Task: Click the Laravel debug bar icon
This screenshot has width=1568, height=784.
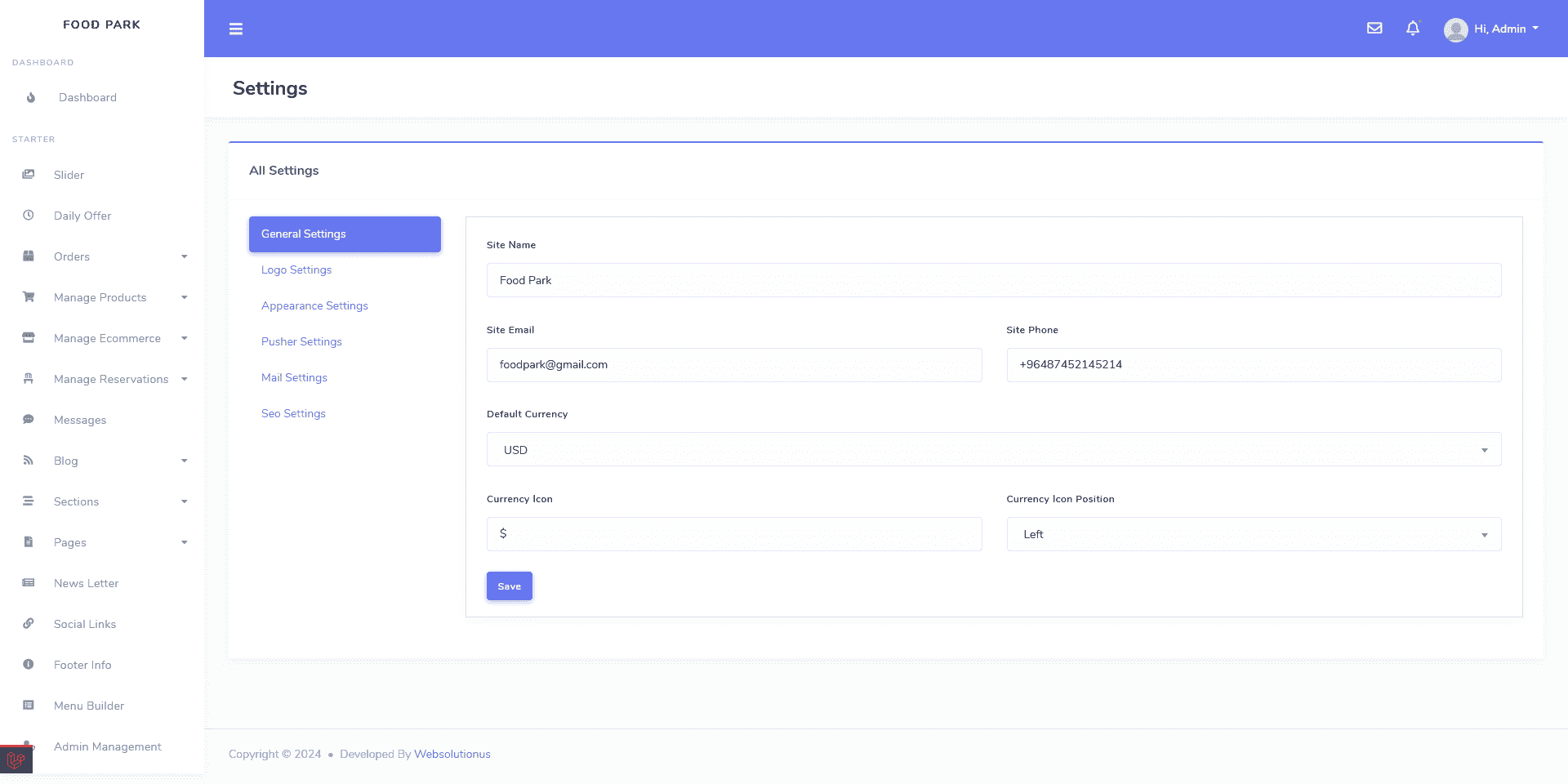Action: (x=16, y=760)
